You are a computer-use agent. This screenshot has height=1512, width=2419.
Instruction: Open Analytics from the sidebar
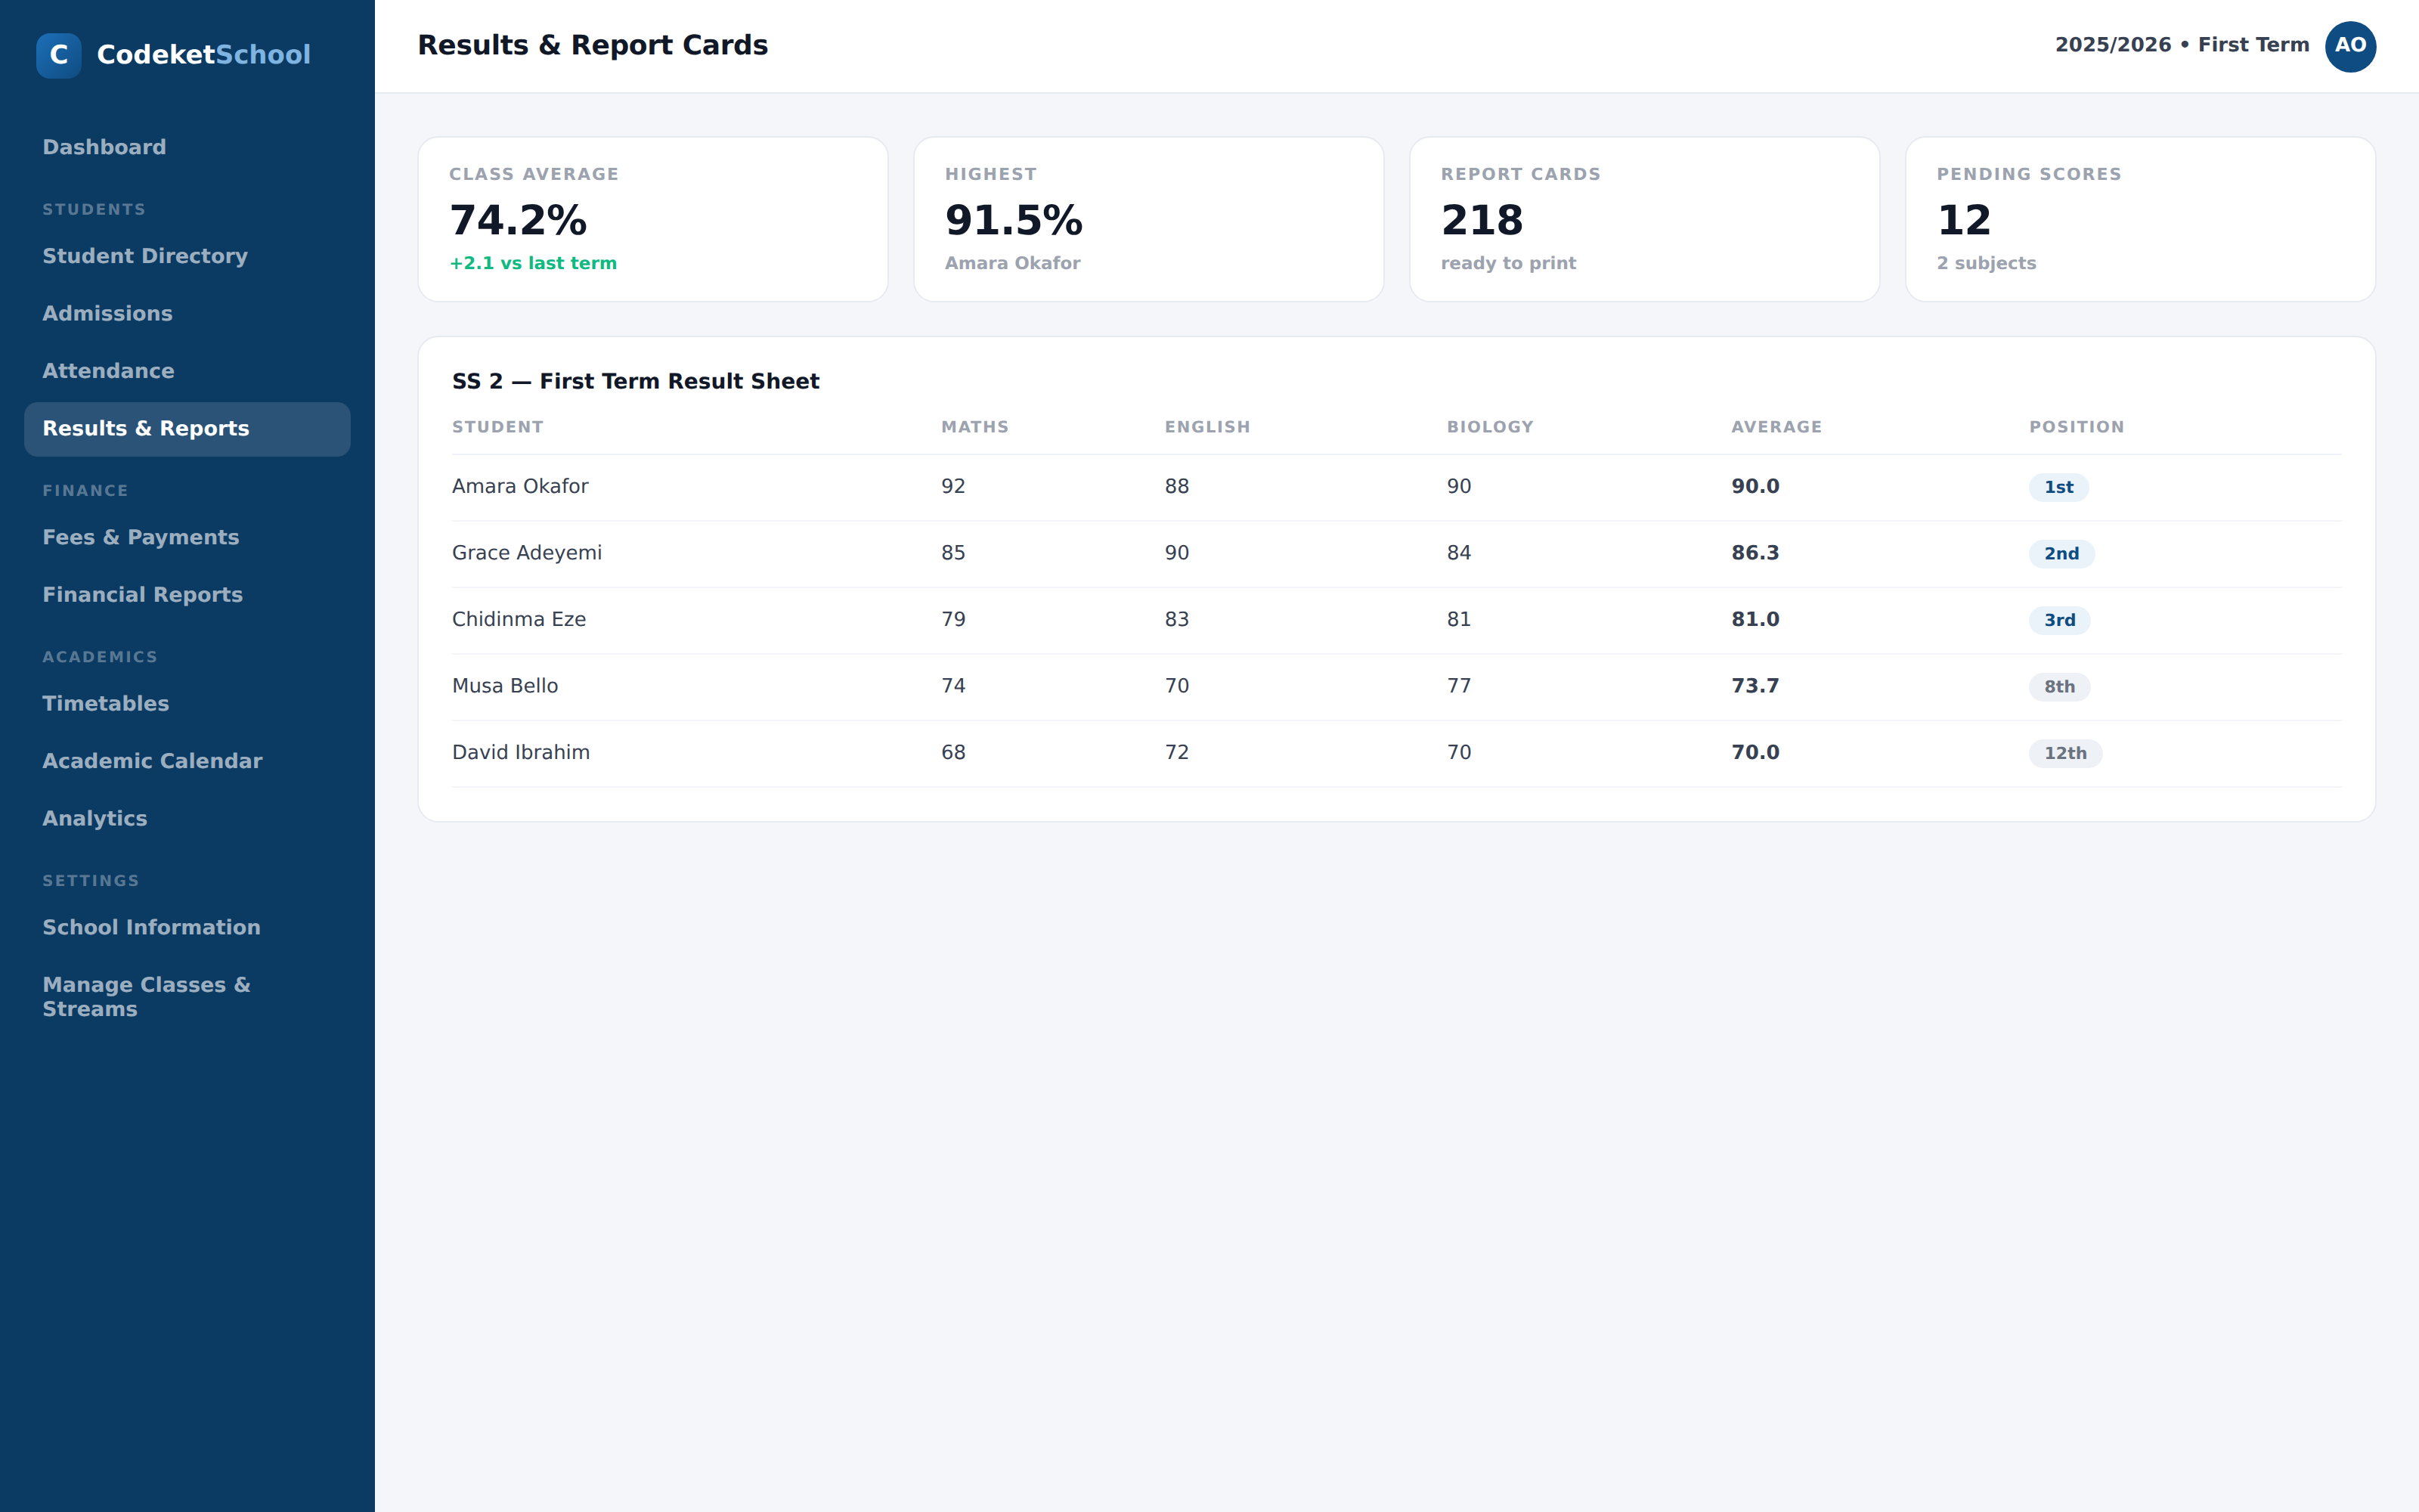click(187, 819)
